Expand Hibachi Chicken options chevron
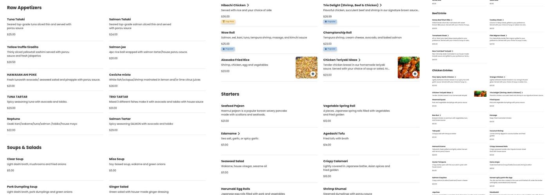This screenshot has height=195, width=548. pyautogui.click(x=248, y=5)
